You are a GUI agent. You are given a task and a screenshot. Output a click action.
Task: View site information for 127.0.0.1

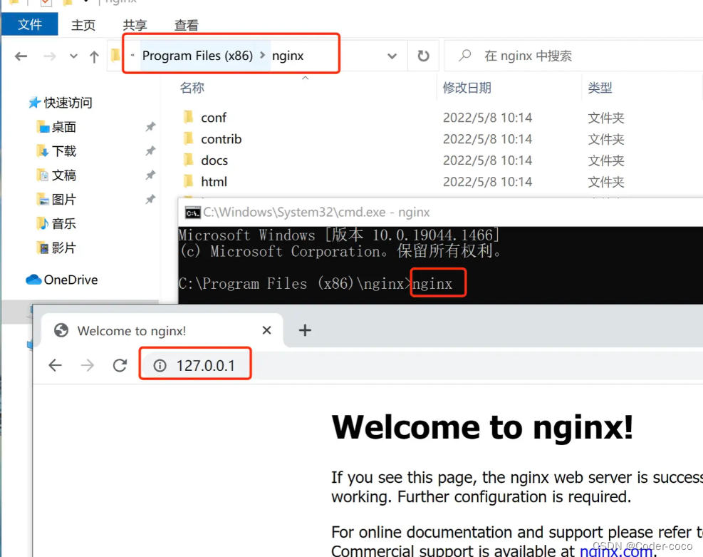click(160, 366)
